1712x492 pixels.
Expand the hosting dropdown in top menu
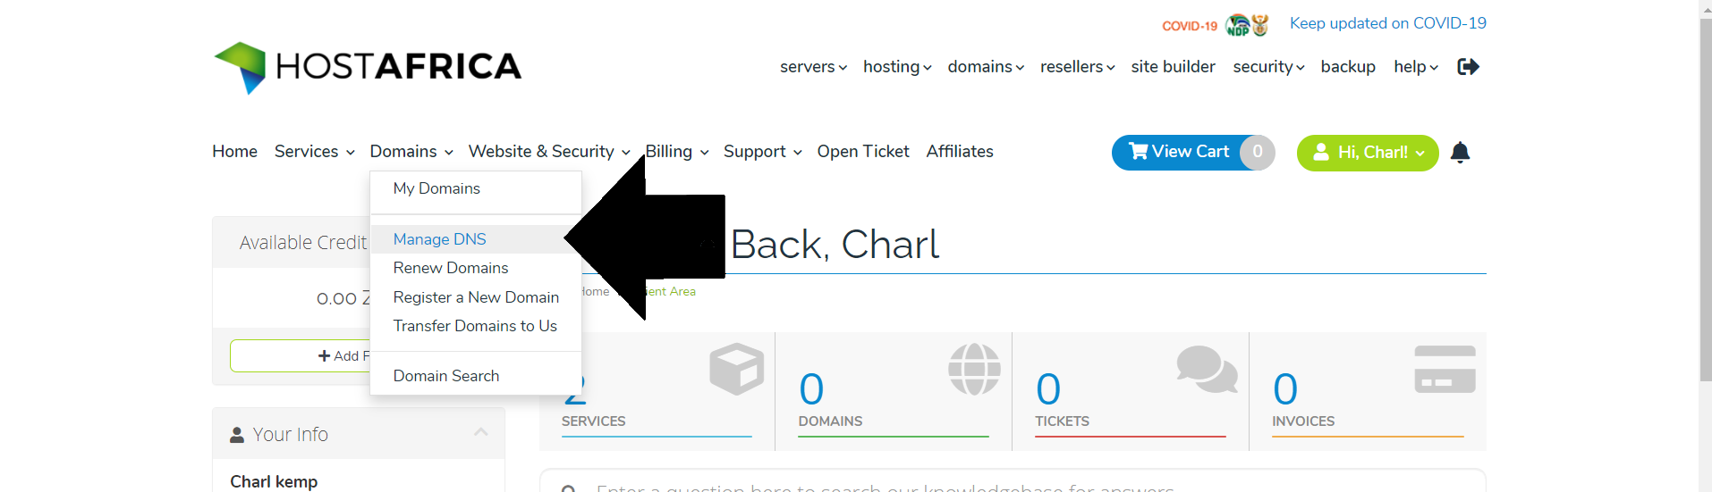pyautogui.click(x=897, y=67)
